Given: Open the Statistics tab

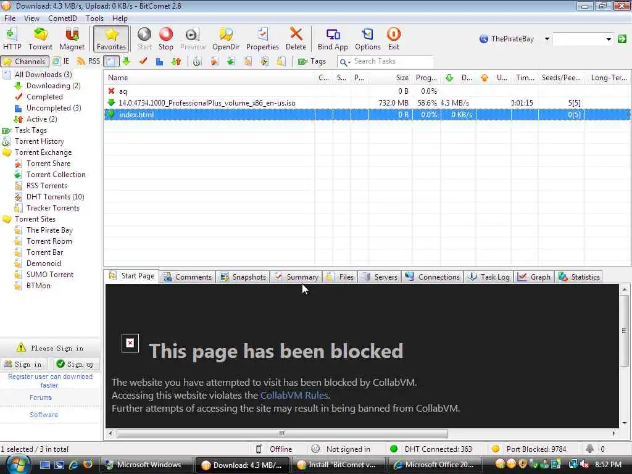Looking at the screenshot, I should pyautogui.click(x=579, y=277).
